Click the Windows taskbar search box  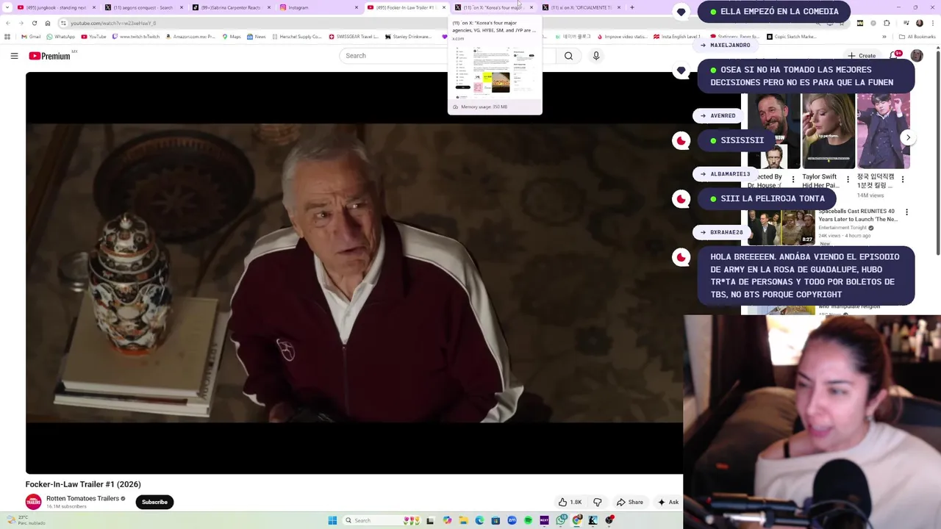382,520
